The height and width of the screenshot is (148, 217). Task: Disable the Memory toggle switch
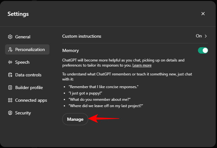(x=203, y=50)
